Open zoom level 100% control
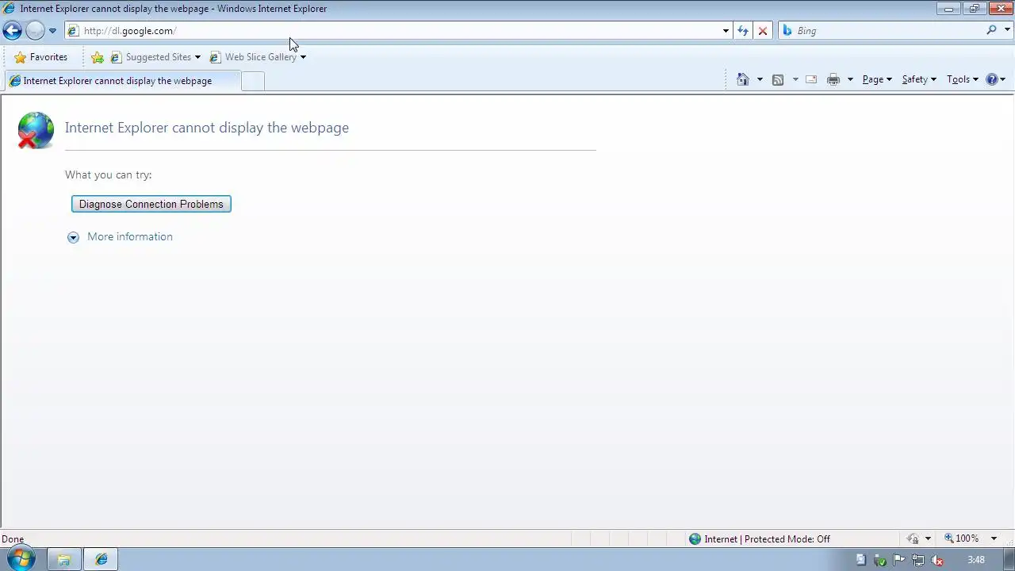The height and width of the screenshot is (571, 1015). click(x=962, y=538)
